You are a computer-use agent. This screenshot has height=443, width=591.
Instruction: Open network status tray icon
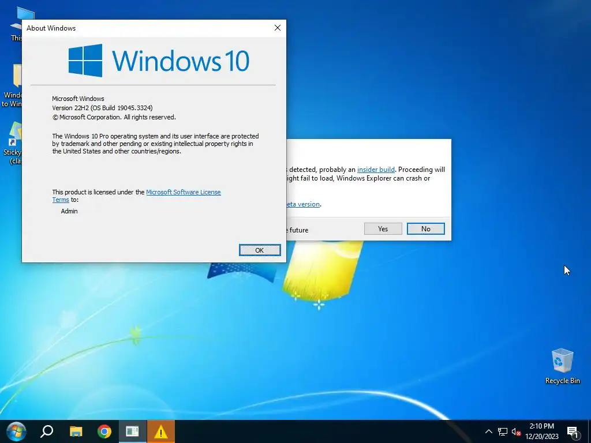point(503,431)
